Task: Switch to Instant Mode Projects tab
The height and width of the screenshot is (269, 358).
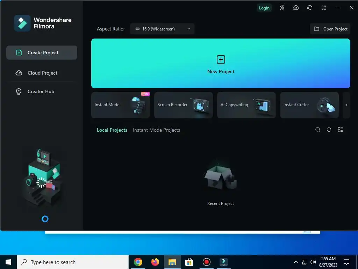Action: pos(156,130)
